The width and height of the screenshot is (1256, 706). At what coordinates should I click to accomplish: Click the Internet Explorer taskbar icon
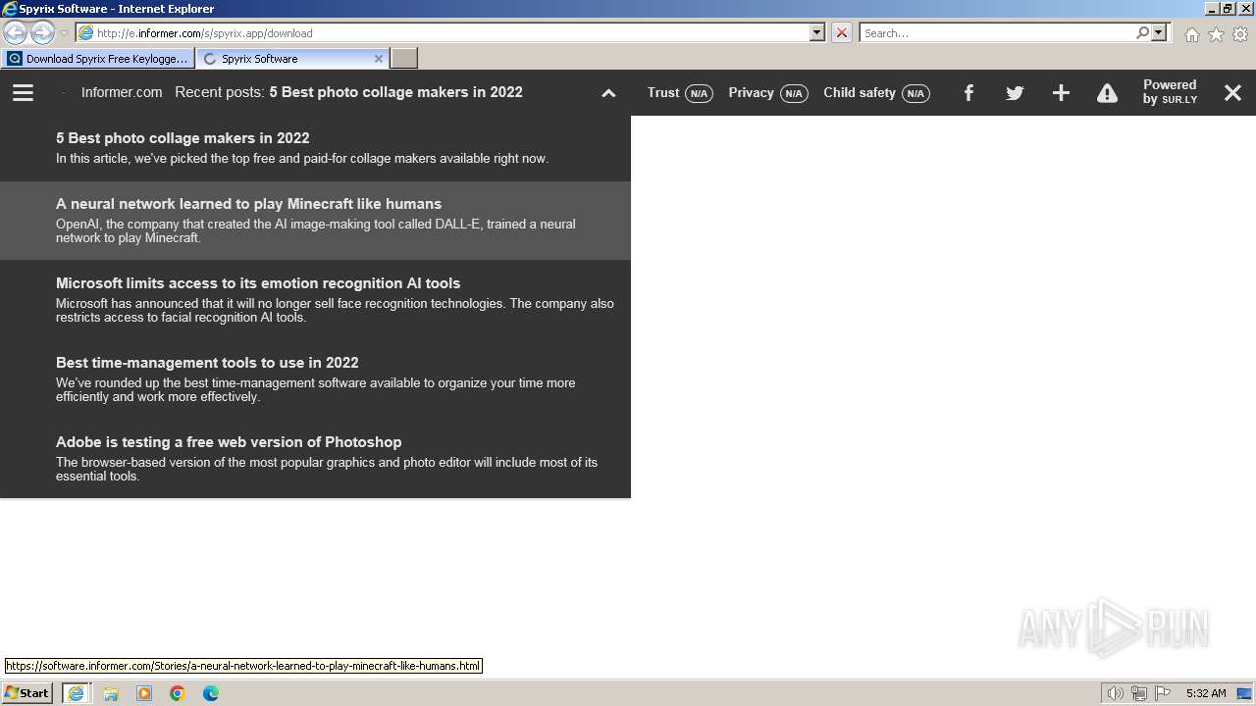click(76, 693)
